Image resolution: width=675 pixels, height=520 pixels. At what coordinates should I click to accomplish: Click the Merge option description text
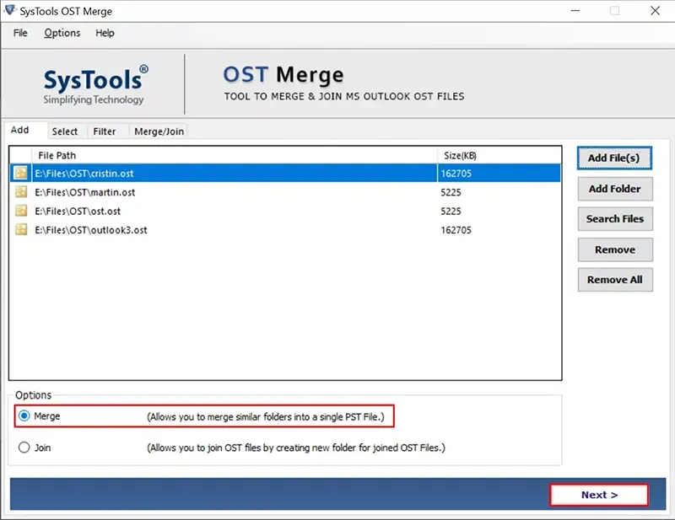266,417
